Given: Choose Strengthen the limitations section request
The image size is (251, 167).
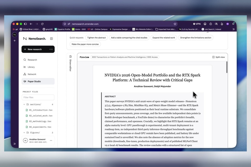Looking at the screenshot, I should coord(196,38).
